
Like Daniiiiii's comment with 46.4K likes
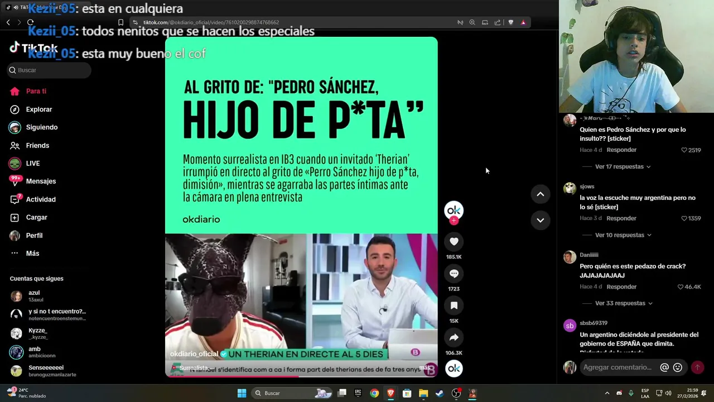coord(681,287)
